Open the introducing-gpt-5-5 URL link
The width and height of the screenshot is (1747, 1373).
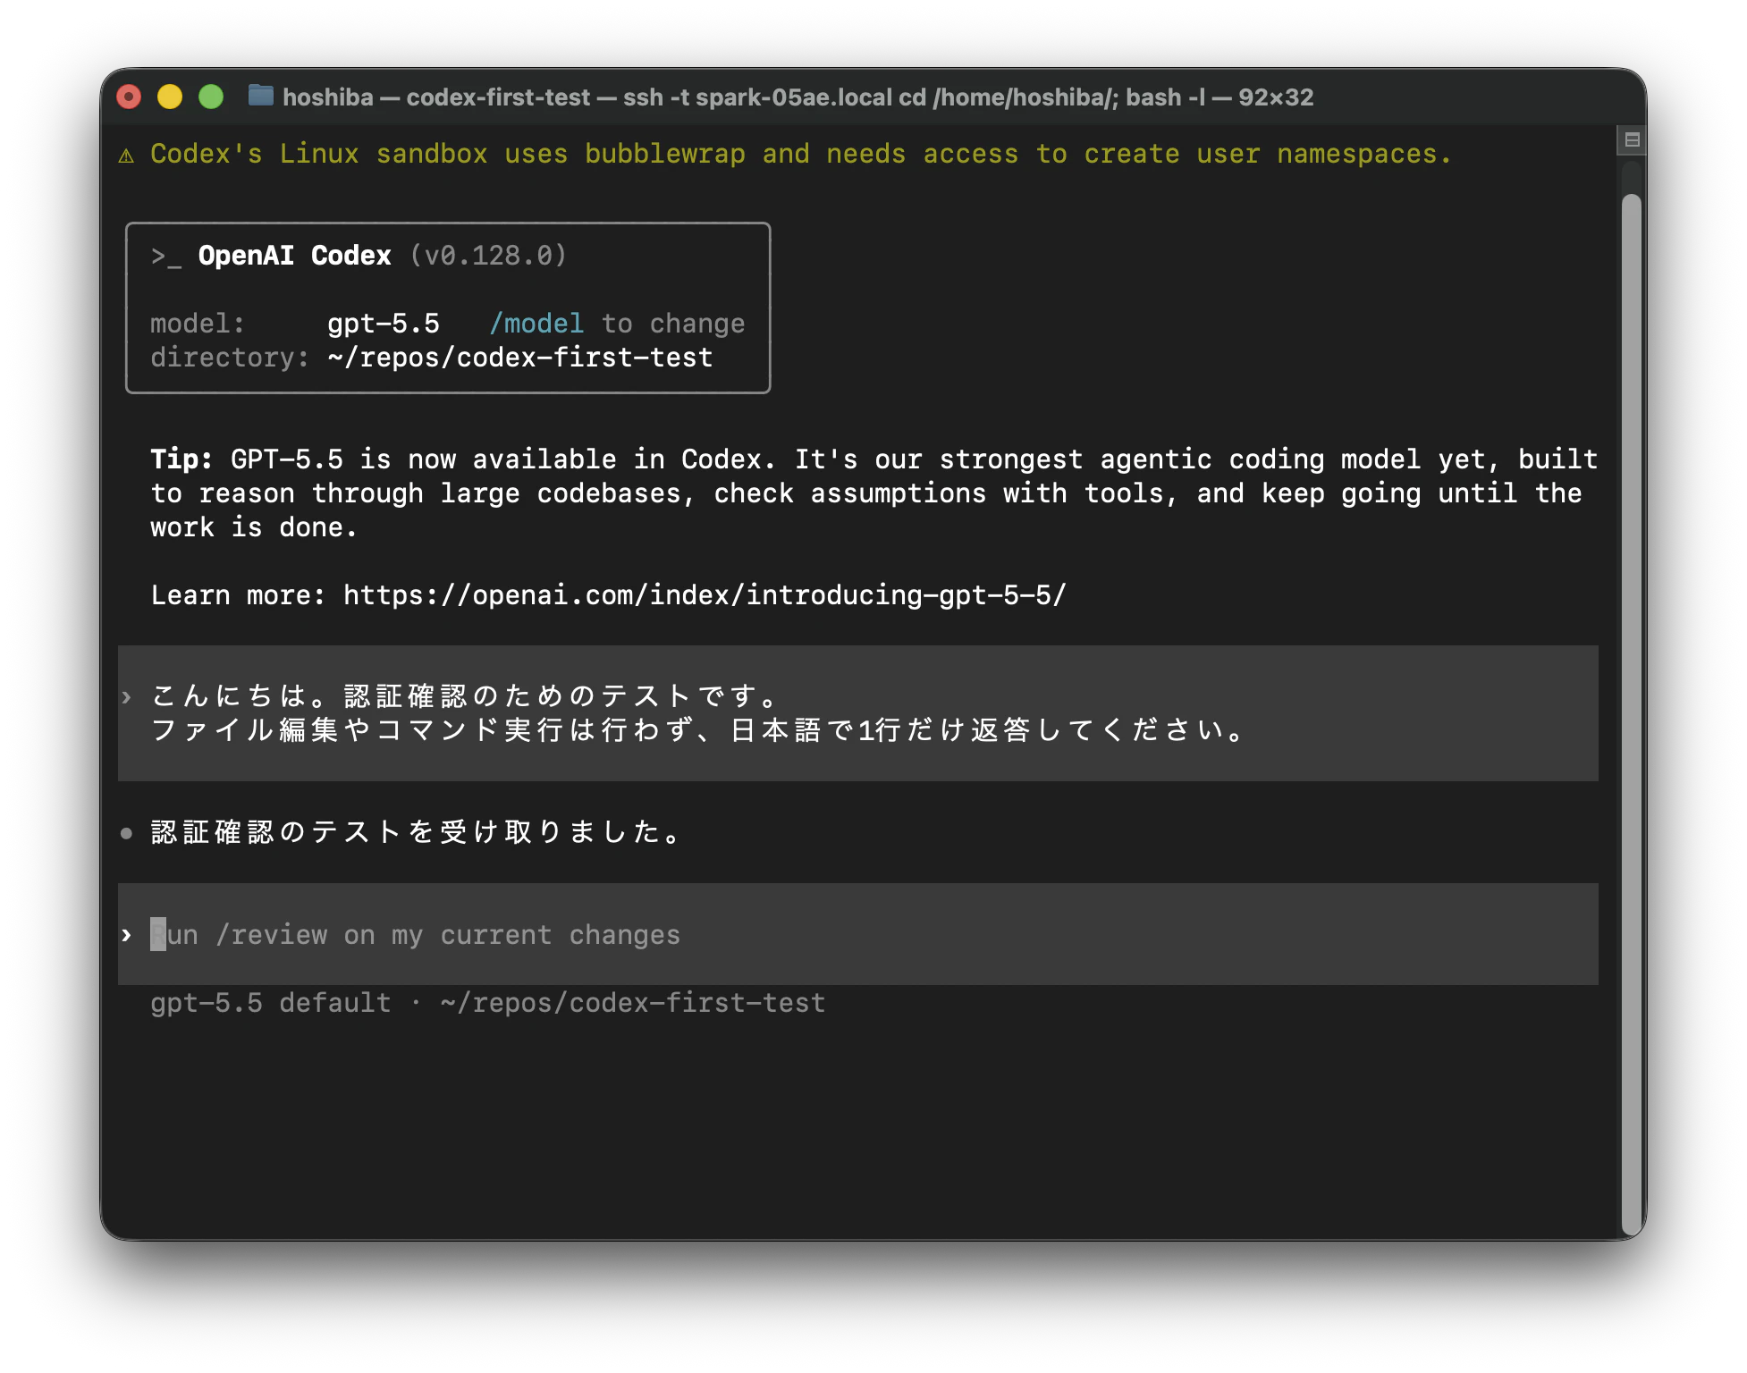click(705, 595)
